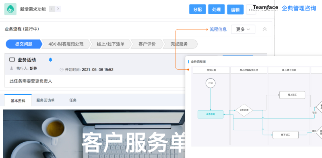The width and height of the screenshot is (322, 158).
Task: Click text 此任务需要变更负责人
Action: (31, 81)
